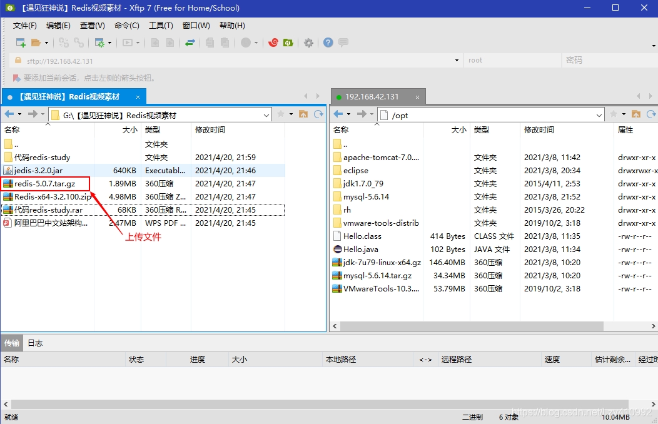The width and height of the screenshot is (658, 424).
Task: Open the 命令(C) menu
Action: (x=127, y=26)
